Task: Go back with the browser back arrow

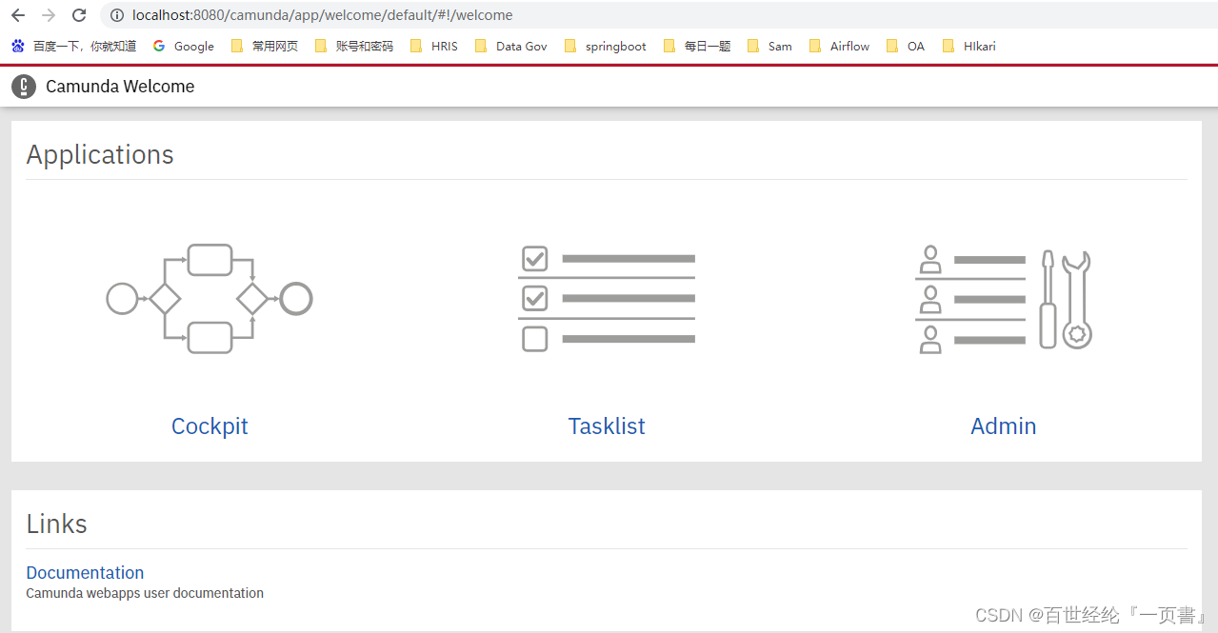Action: pos(18,15)
